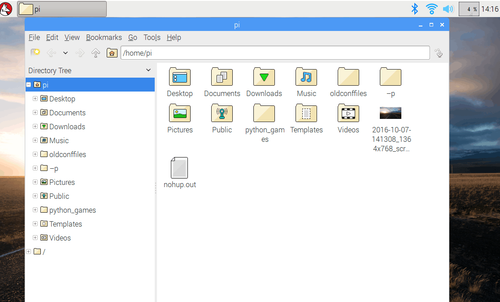
Task: Expand the Desktop tree node
Action: pyautogui.click(x=35, y=99)
